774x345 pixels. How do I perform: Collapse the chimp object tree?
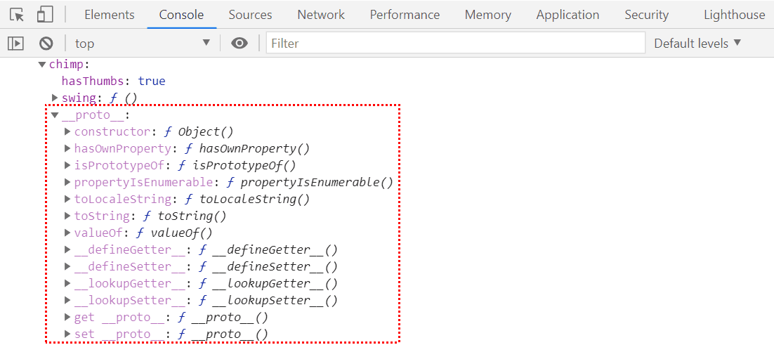[x=42, y=65]
